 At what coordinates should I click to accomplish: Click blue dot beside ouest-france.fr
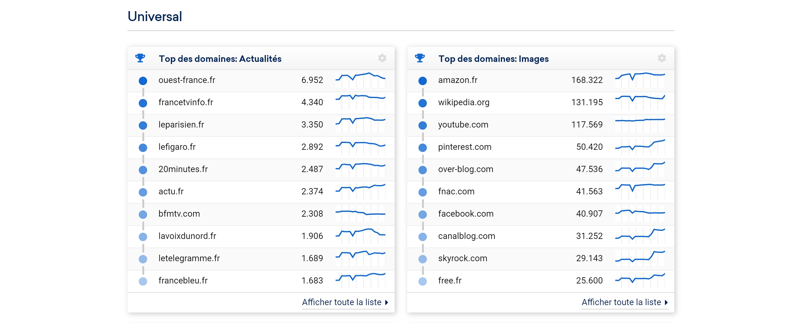tap(143, 81)
